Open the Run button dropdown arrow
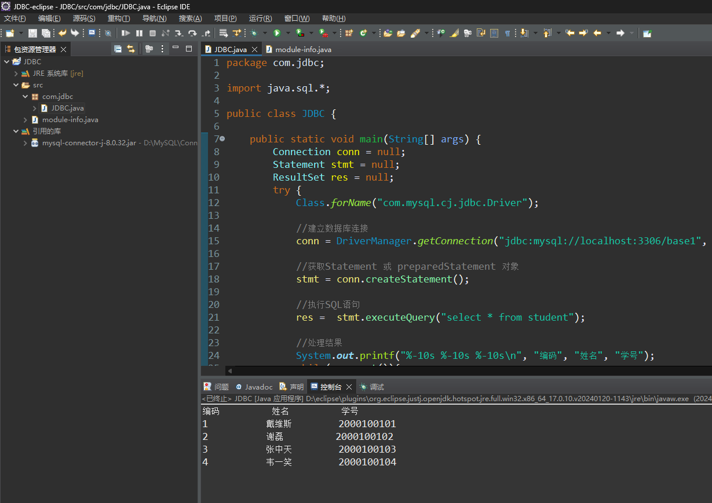This screenshot has height=503, width=712. click(288, 33)
